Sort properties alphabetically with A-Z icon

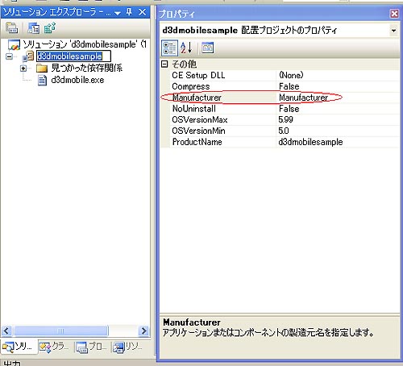click(186, 48)
